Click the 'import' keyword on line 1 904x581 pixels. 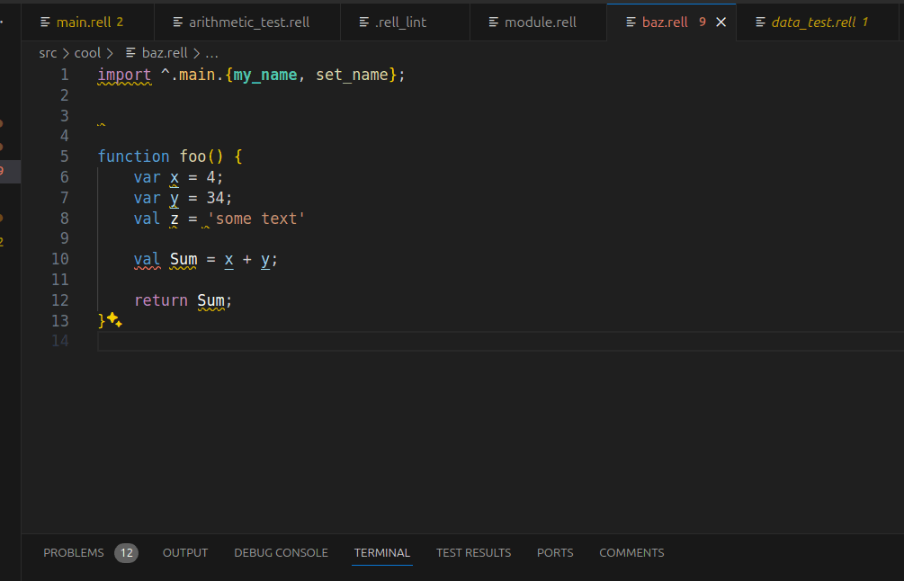click(x=124, y=75)
